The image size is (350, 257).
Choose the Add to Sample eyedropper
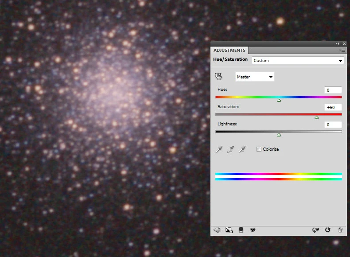click(230, 150)
